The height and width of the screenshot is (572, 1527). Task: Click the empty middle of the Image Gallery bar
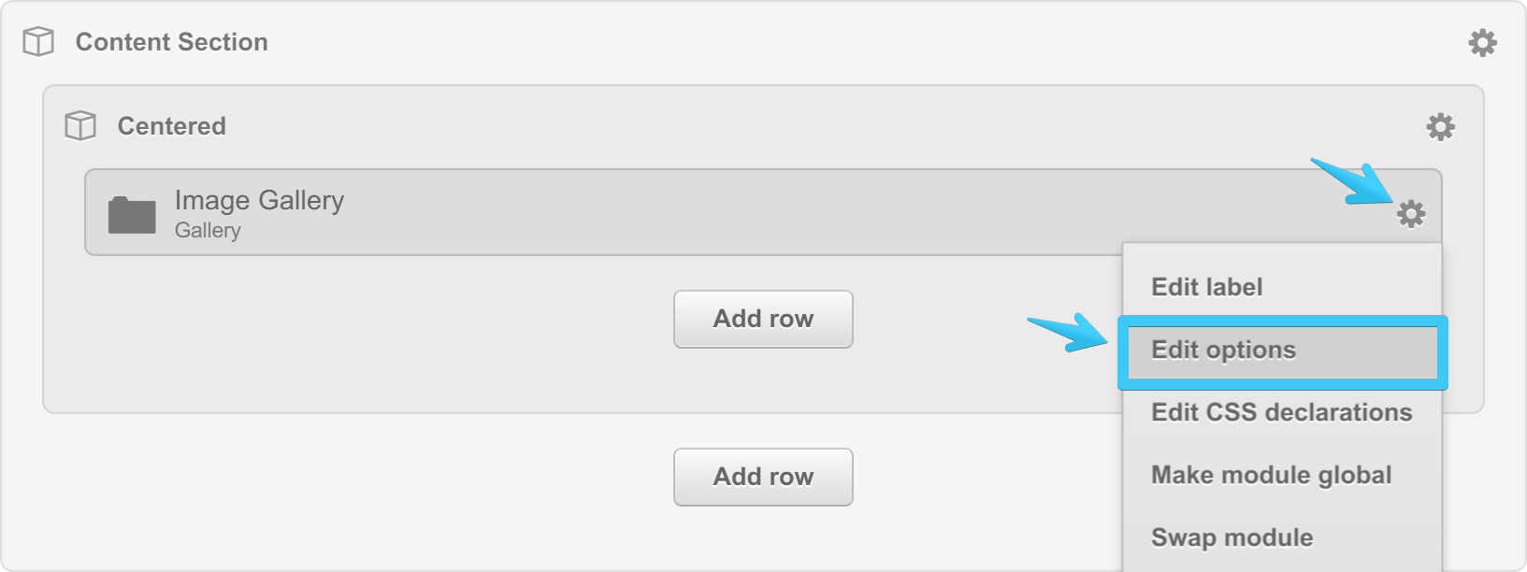click(x=748, y=213)
